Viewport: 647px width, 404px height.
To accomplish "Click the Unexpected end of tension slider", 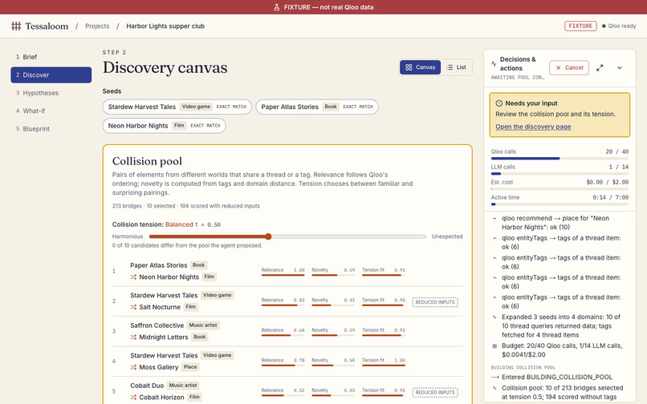I will pyautogui.click(x=447, y=236).
